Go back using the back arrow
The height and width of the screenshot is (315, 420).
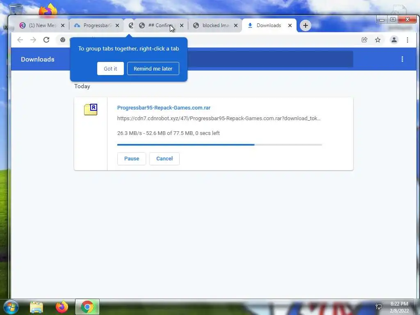(20, 40)
